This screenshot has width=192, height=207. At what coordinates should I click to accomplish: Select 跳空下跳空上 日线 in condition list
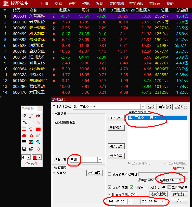click(158, 118)
